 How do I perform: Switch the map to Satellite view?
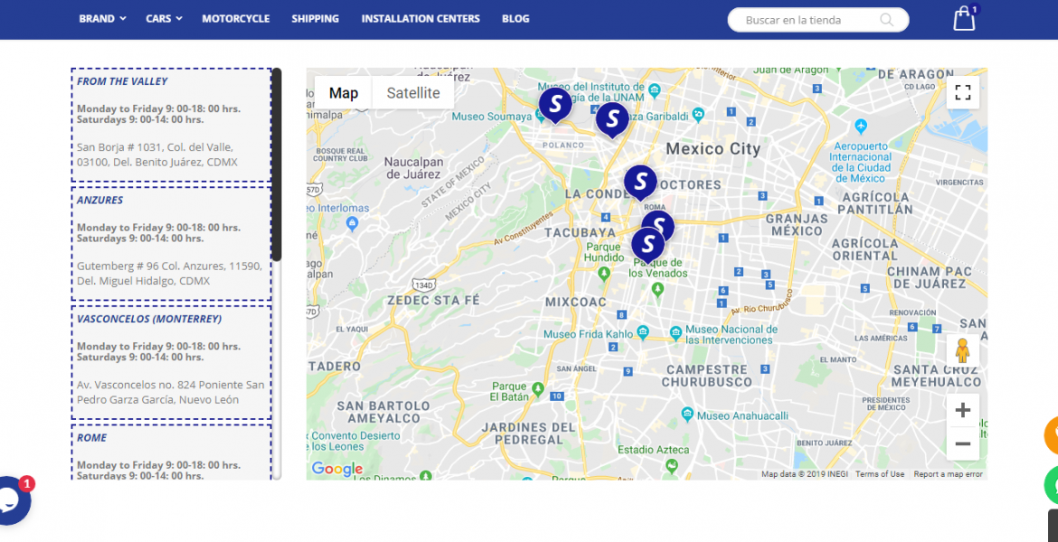click(413, 93)
